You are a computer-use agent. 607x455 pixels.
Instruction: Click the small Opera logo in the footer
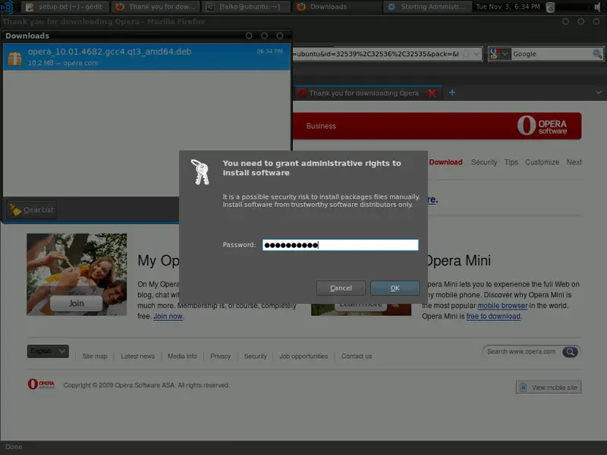41,384
